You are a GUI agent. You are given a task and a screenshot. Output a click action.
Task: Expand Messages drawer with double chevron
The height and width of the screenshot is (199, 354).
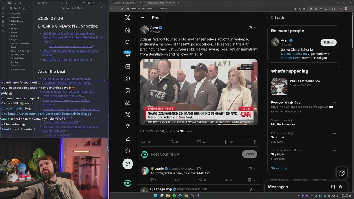tap(340, 187)
